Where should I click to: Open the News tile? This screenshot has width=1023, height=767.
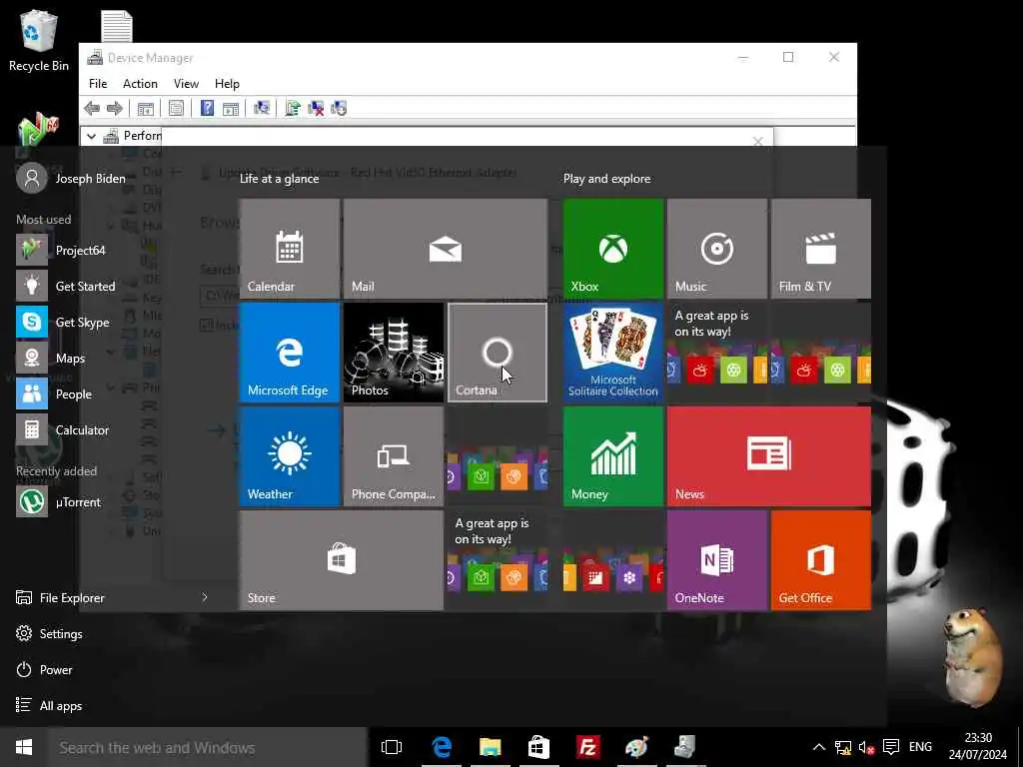click(769, 455)
